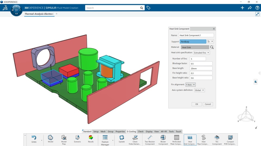Click the Share arrow icon

[x=250, y=8]
